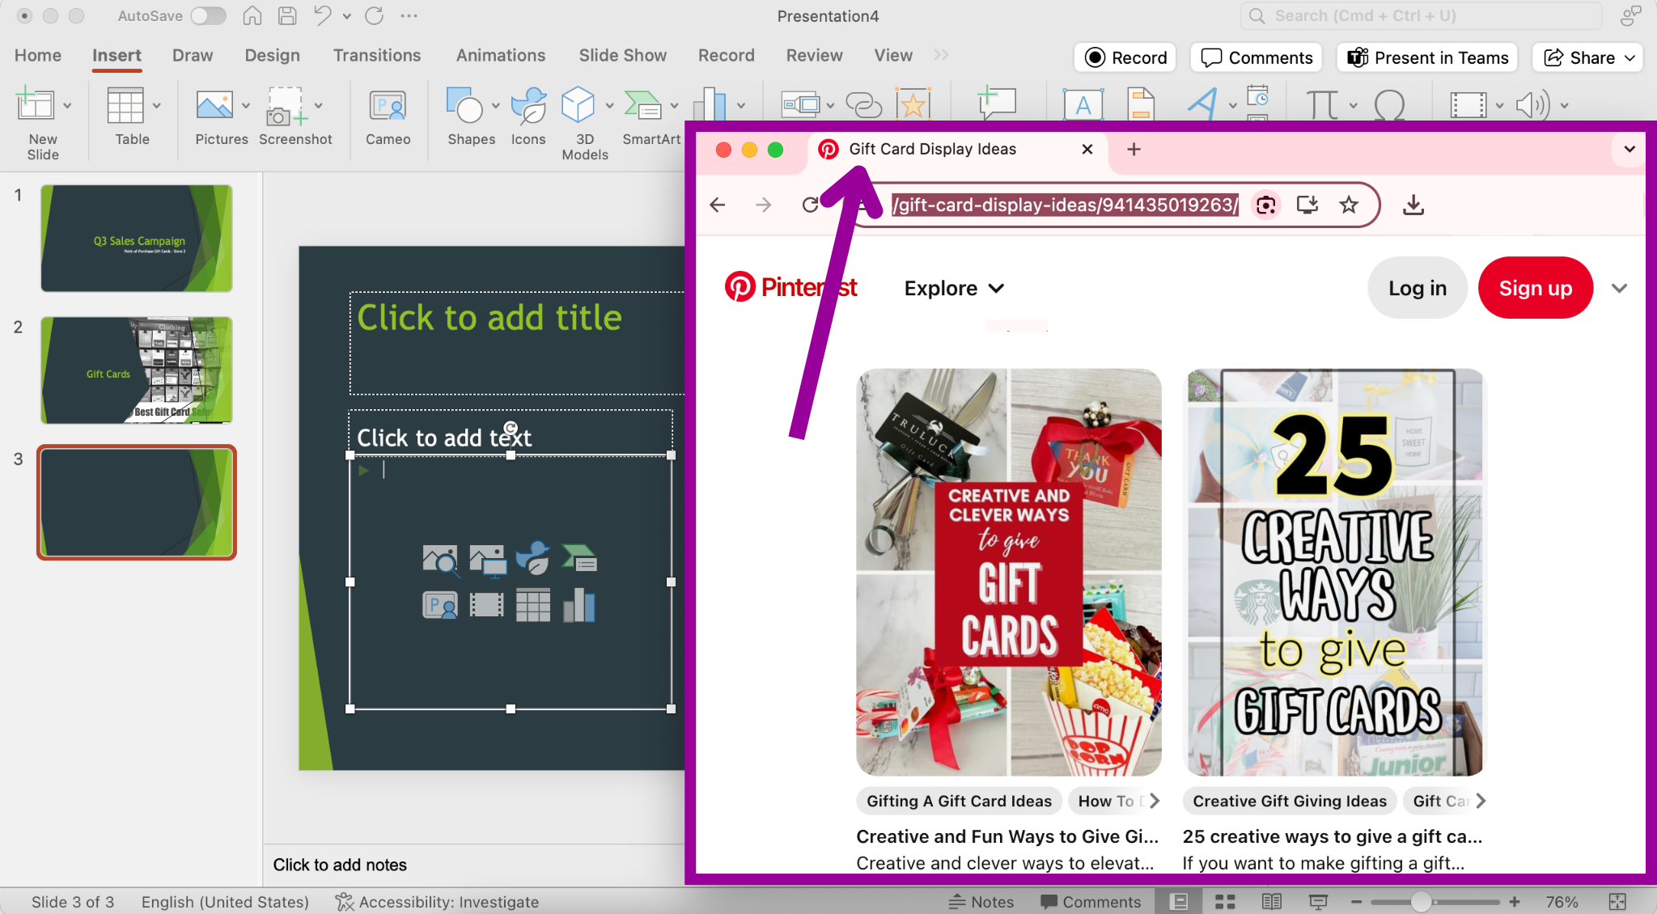Viewport: 1657px width, 914px height.
Task: Click Pinterest Sign up button
Action: coord(1536,288)
